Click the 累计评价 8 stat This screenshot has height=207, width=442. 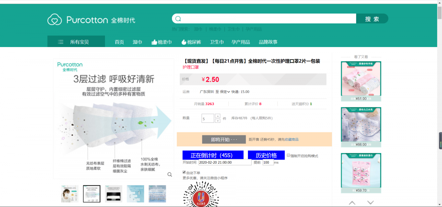click(253, 104)
